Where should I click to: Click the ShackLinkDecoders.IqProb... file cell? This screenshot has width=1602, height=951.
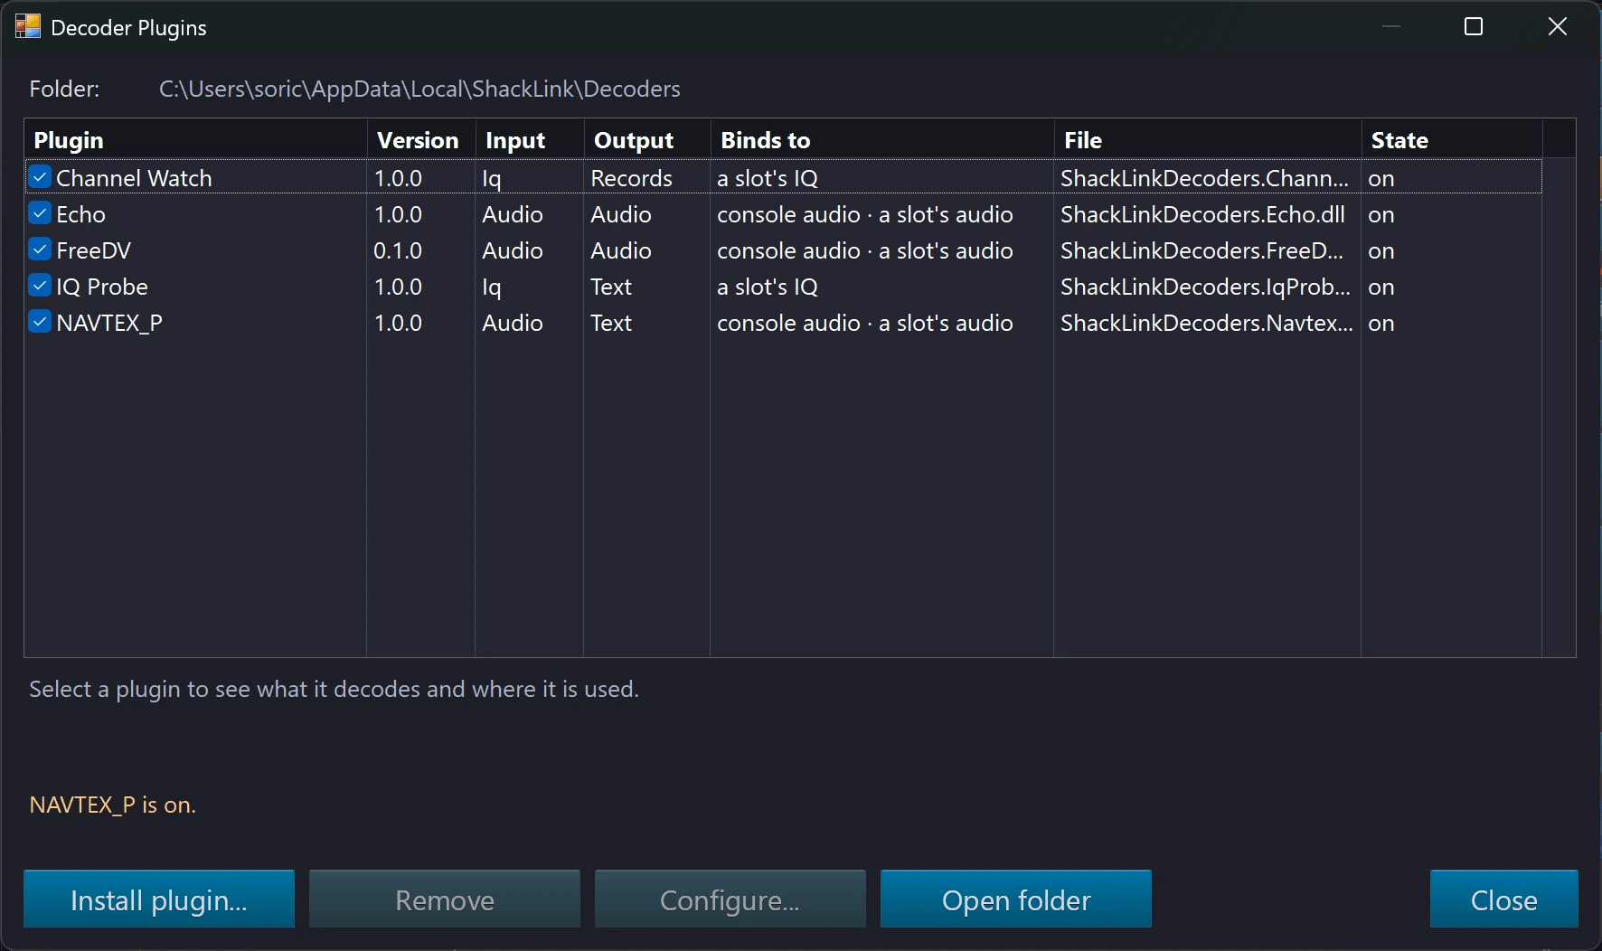(x=1205, y=287)
